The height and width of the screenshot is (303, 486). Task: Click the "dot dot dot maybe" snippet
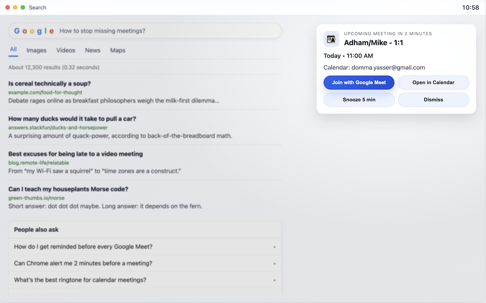105,206
